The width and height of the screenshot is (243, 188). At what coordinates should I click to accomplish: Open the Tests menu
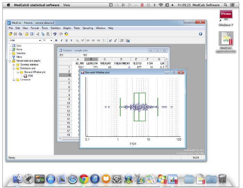77,28
